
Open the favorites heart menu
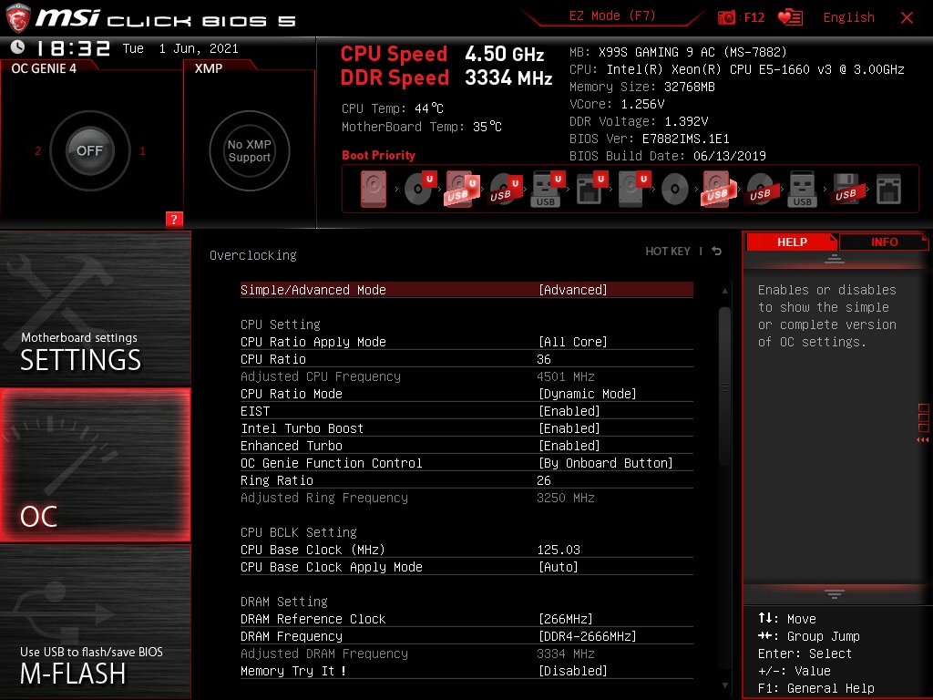[790, 17]
